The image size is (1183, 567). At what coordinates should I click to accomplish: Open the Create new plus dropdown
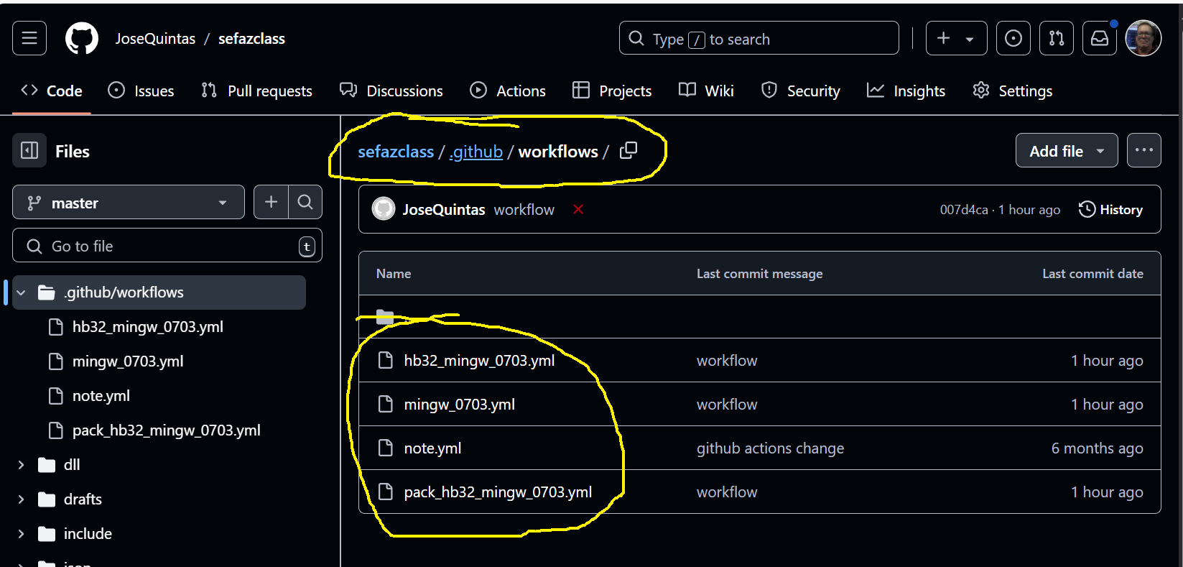(956, 38)
